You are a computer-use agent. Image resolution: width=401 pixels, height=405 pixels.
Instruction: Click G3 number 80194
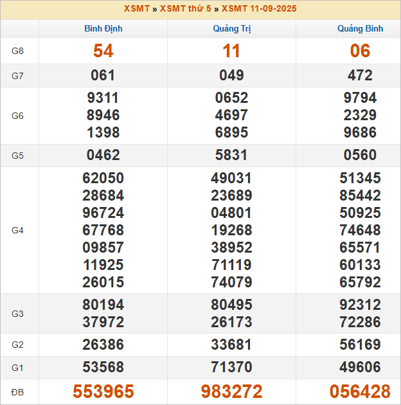click(x=103, y=305)
